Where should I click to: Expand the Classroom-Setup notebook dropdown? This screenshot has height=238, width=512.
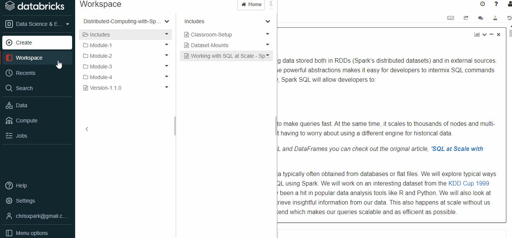[x=268, y=34]
